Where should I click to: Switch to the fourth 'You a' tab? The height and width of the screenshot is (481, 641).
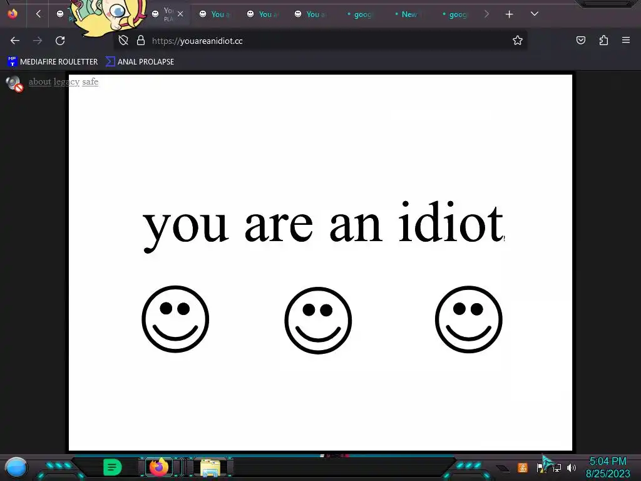pyautogui.click(x=262, y=14)
